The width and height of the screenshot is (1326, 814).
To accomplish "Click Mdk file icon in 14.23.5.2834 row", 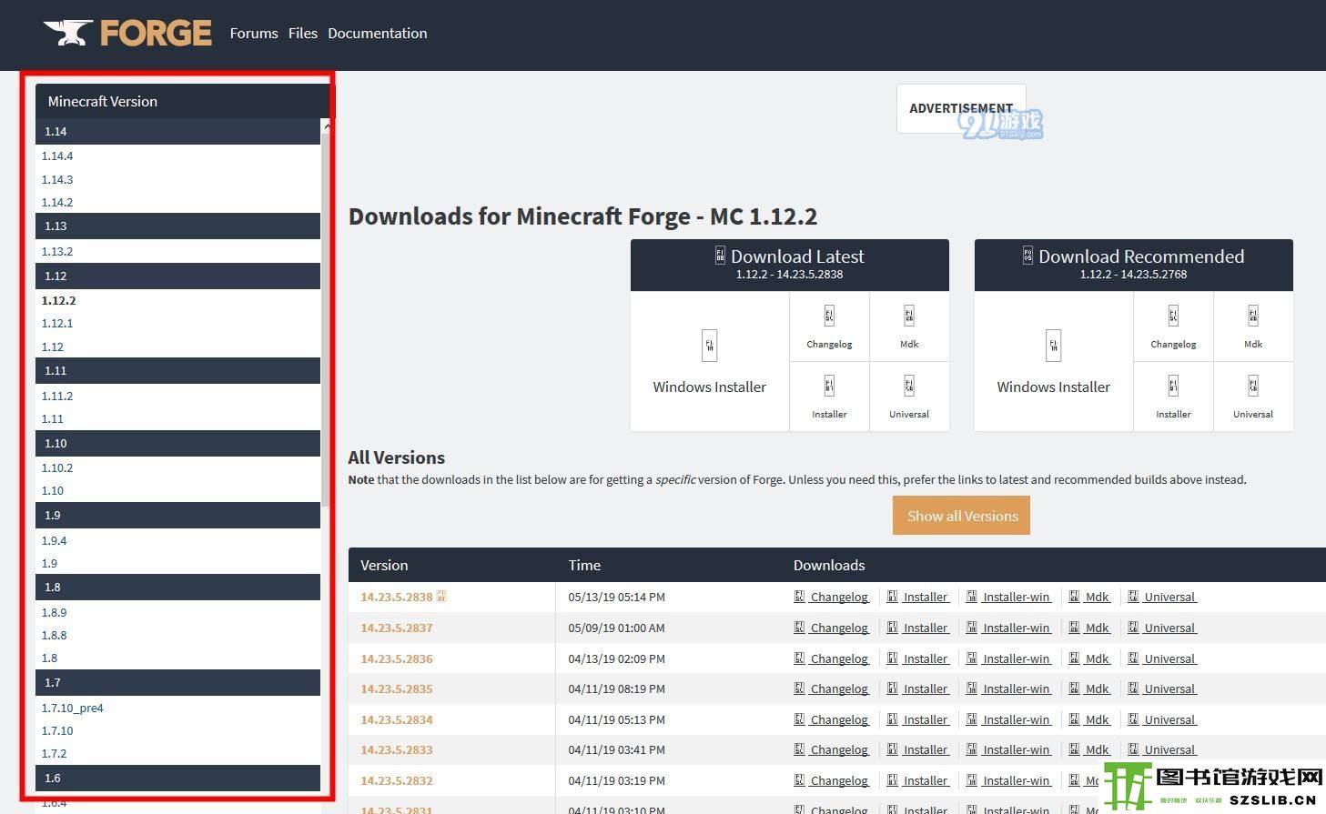I will click(1074, 719).
